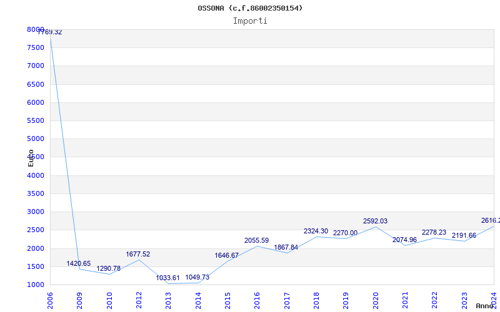Click the data label 1049.73
This screenshot has width=500, height=312.
197,277
